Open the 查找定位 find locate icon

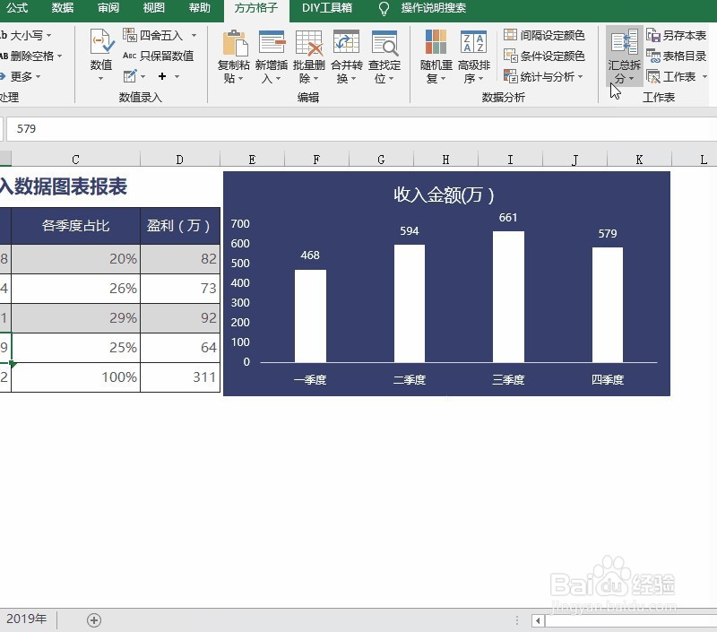[x=384, y=43]
